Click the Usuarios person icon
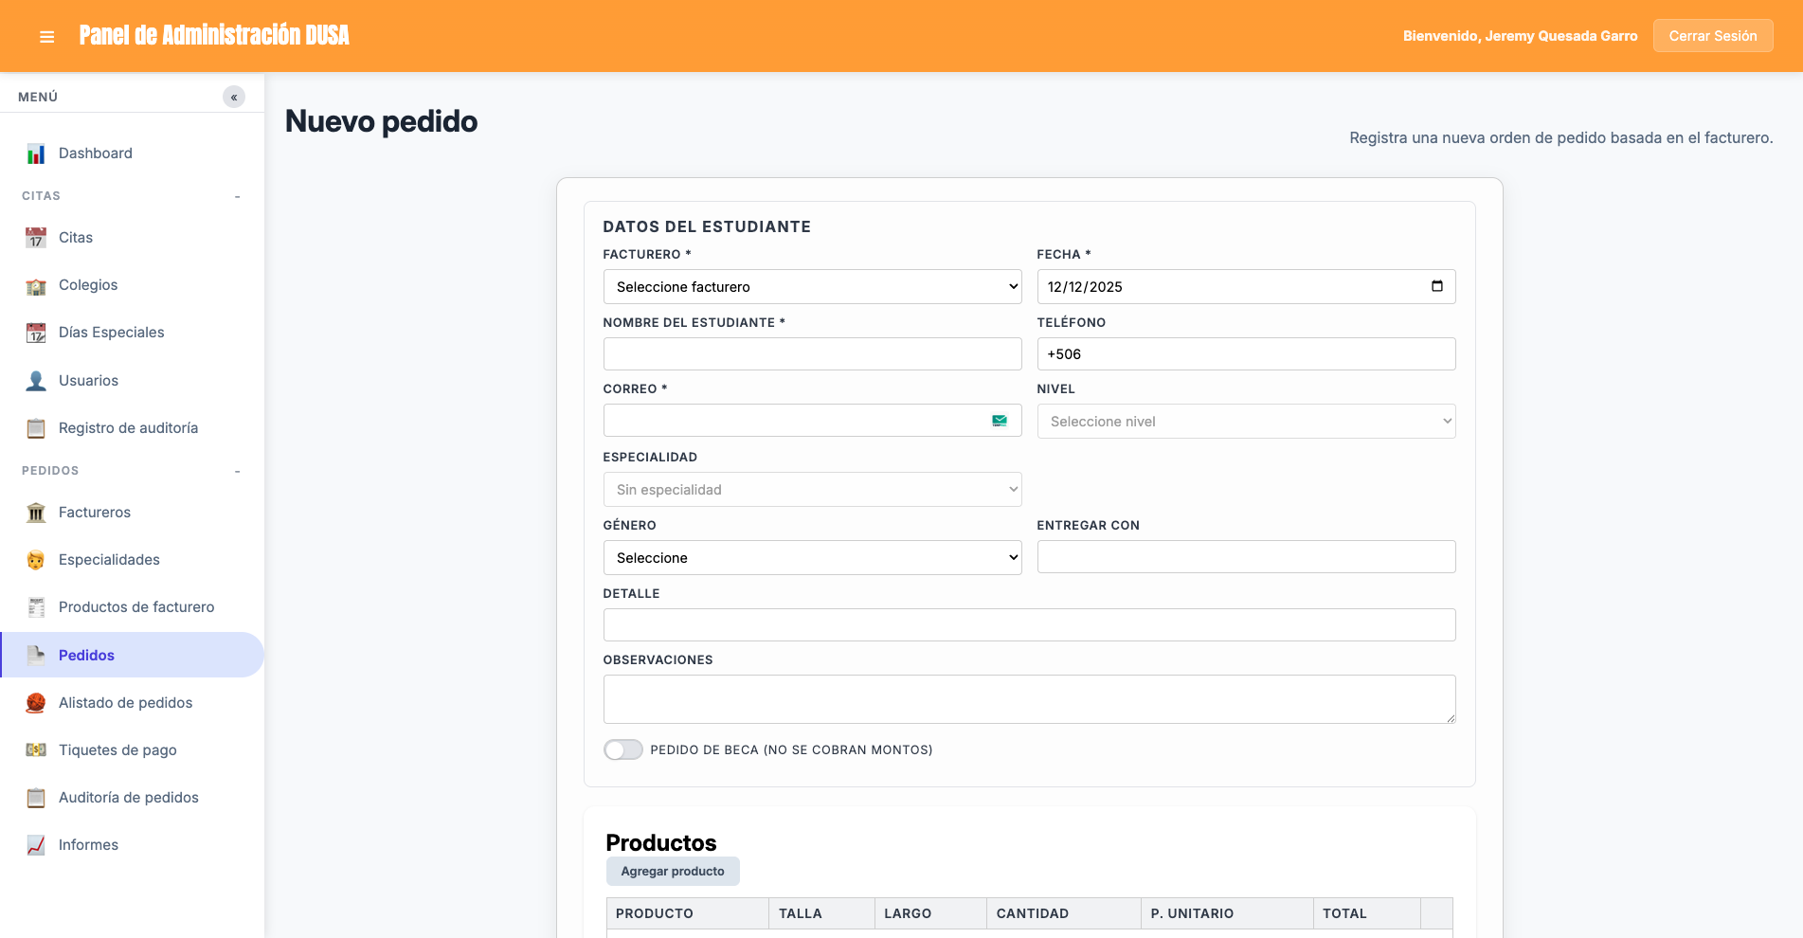Viewport: 1803px width, 938px height. pos(36,381)
